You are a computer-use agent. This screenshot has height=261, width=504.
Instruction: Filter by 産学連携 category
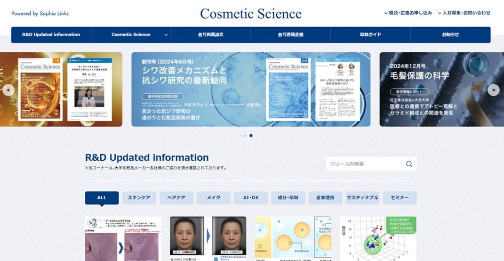tap(325, 198)
